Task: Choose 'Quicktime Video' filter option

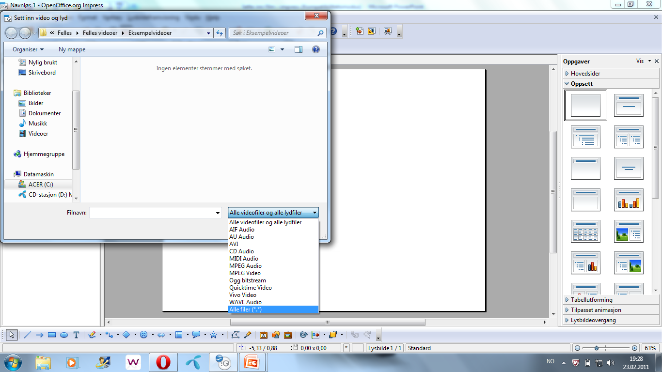Action: coord(273,288)
